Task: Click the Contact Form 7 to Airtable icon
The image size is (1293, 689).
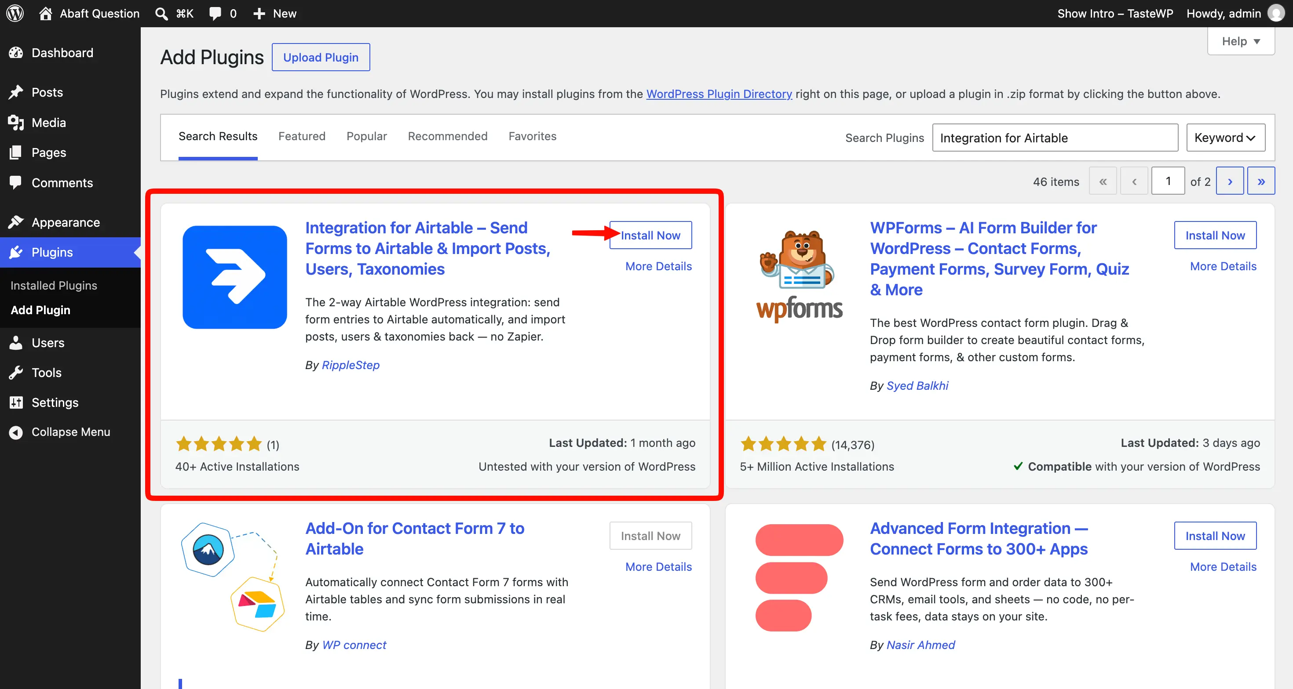Action: tap(233, 577)
